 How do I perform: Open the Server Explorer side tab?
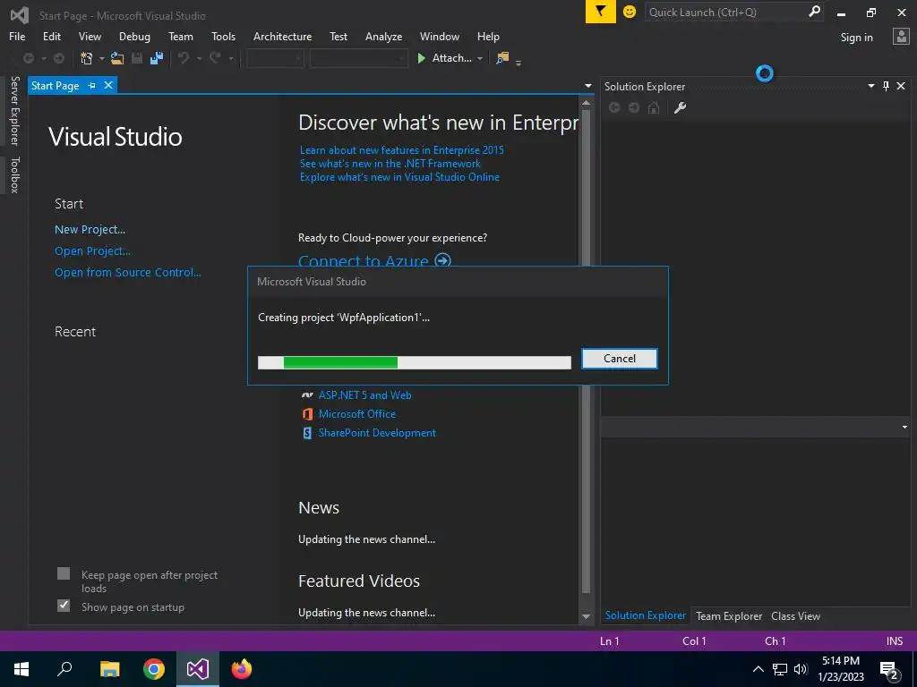[14, 110]
